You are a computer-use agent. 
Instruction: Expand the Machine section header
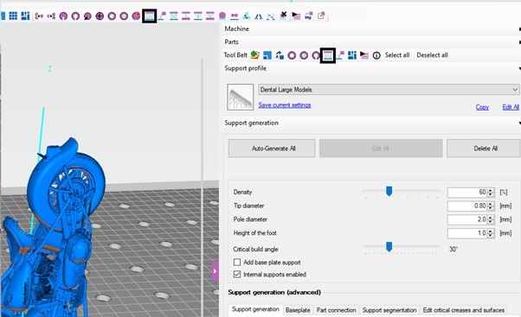(x=371, y=29)
